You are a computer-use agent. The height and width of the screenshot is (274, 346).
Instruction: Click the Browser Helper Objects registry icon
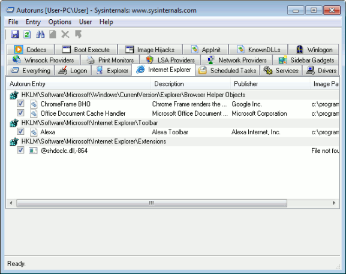(x=14, y=95)
